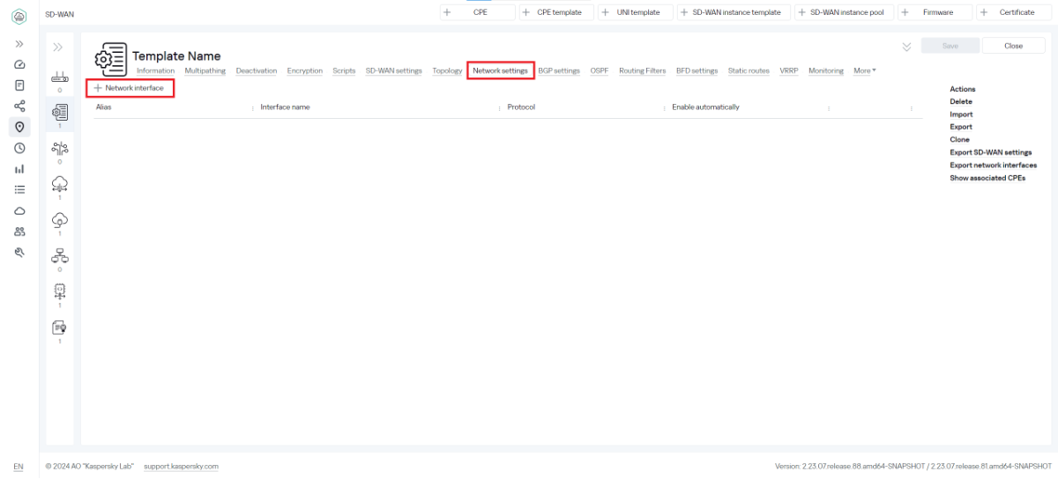Go to BFD settings tab
Image resolution: width=1058 pixels, height=479 pixels.
point(697,70)
